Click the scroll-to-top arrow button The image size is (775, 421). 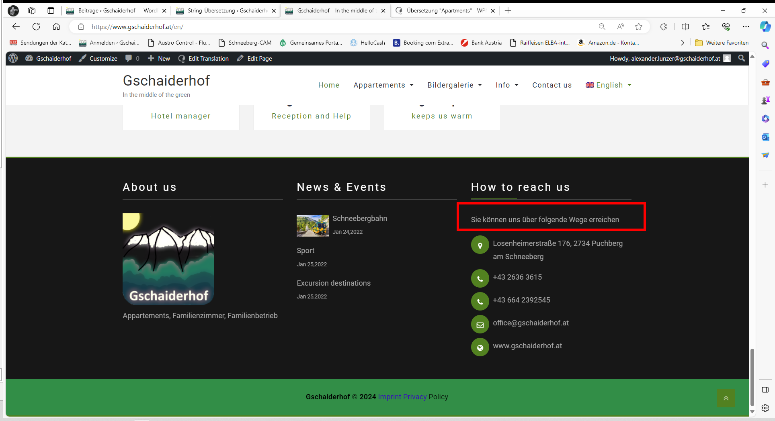coord(726,398)
